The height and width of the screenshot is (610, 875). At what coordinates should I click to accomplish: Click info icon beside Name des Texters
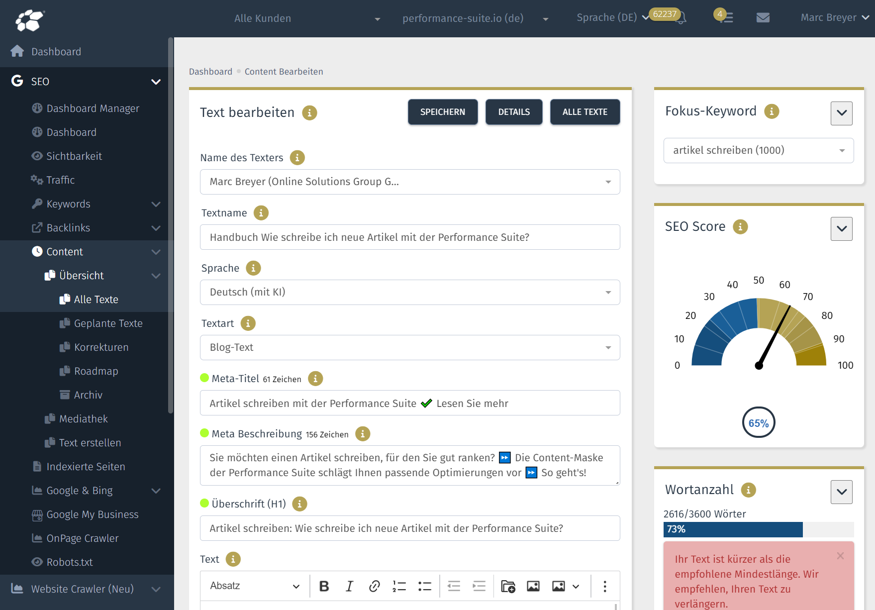click(297, 158)
